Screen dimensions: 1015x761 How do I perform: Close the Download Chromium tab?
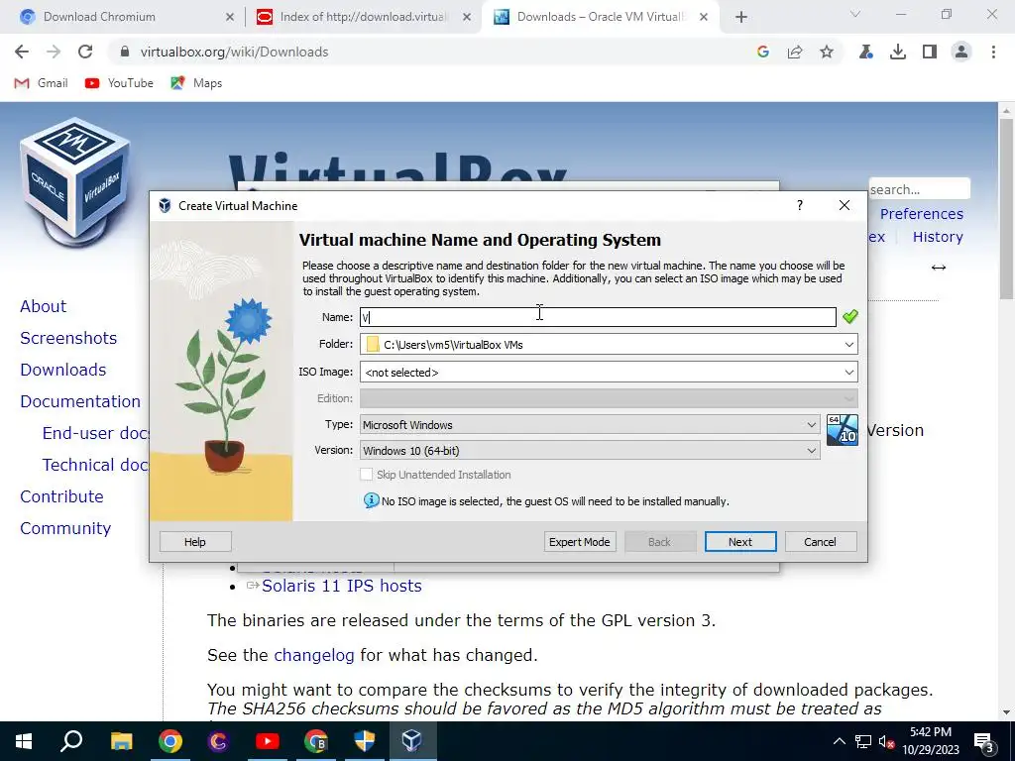pos(229,18)
